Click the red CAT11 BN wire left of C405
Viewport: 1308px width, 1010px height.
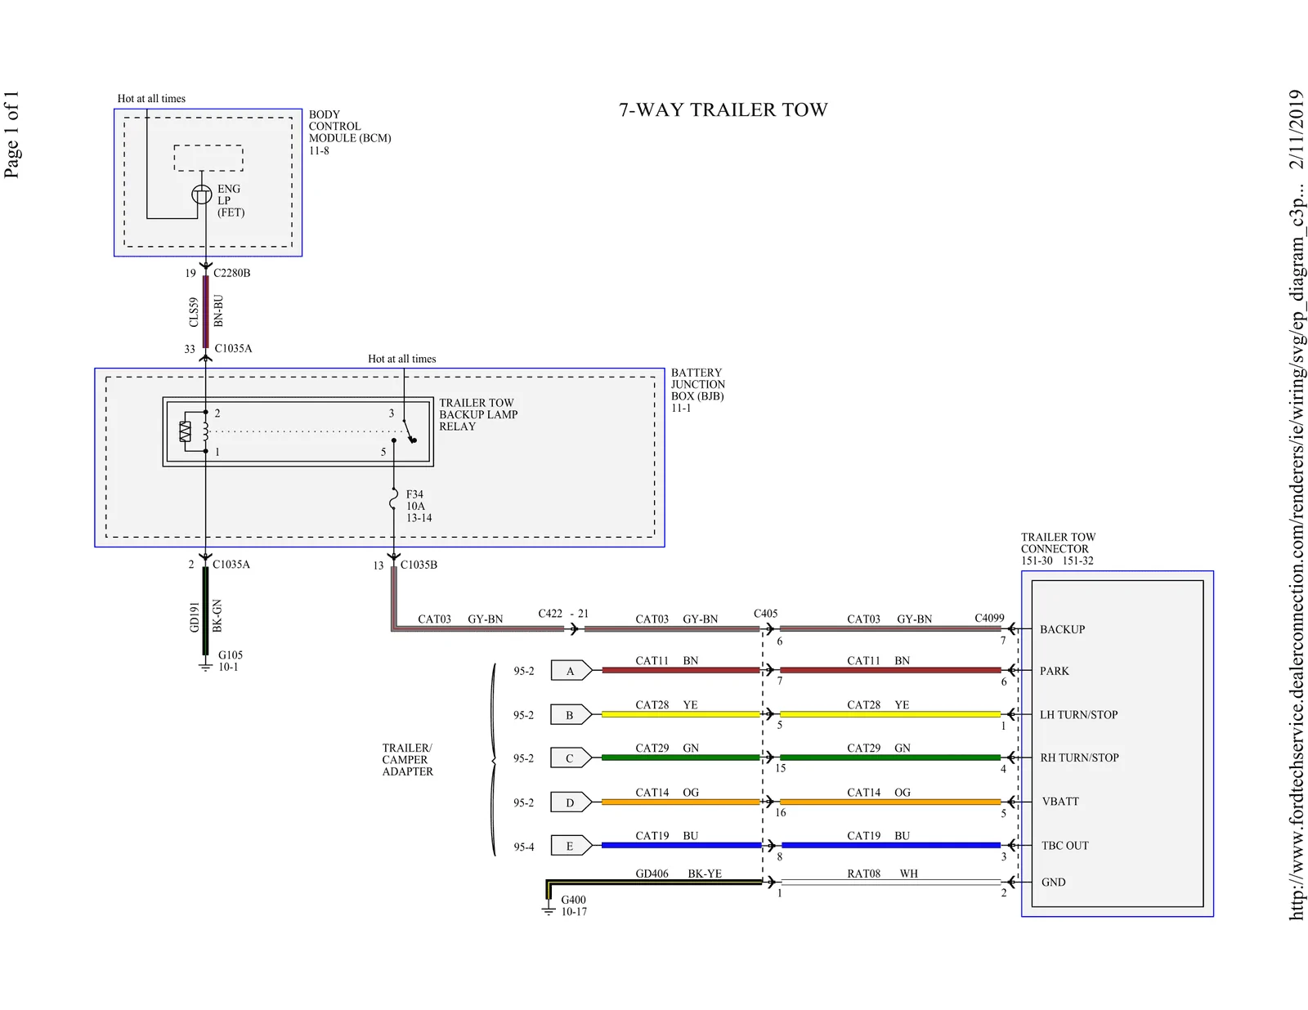tap(680, 670)
